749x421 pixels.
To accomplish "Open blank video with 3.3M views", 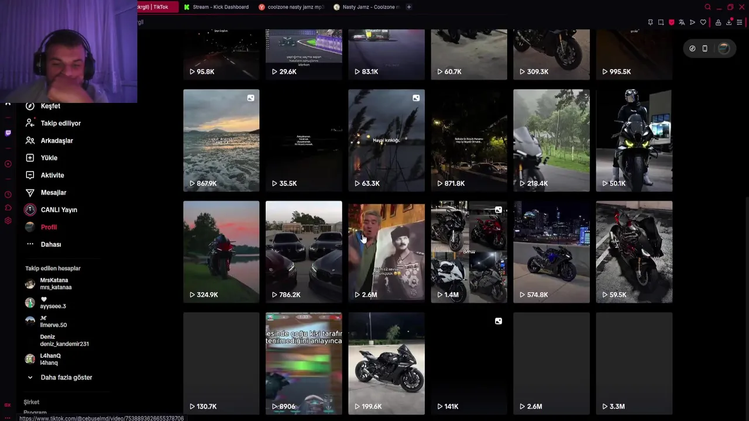I will point(634,364).
